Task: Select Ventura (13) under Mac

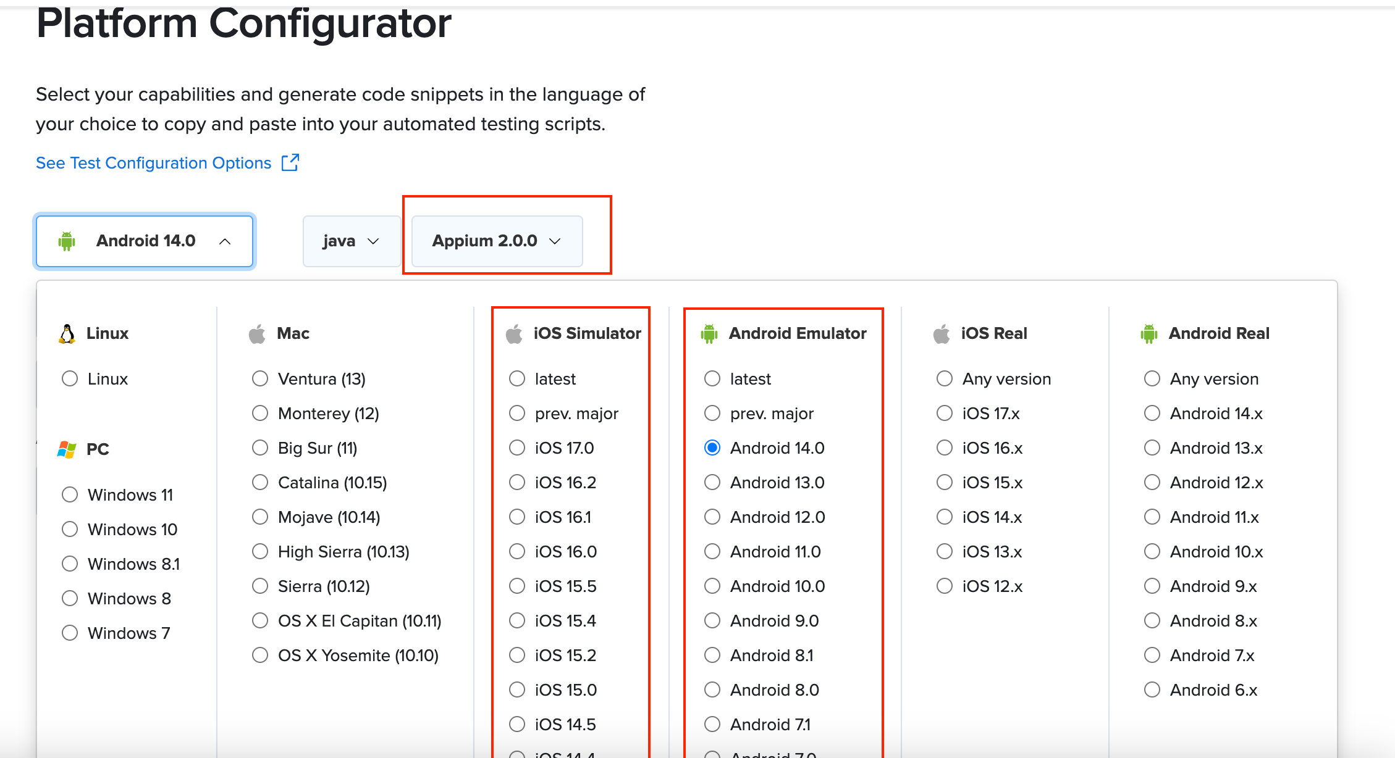Action: click(260, 378)
